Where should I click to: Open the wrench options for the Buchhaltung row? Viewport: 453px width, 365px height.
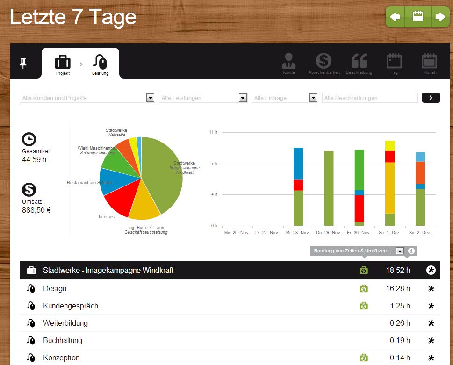(431, 340)
